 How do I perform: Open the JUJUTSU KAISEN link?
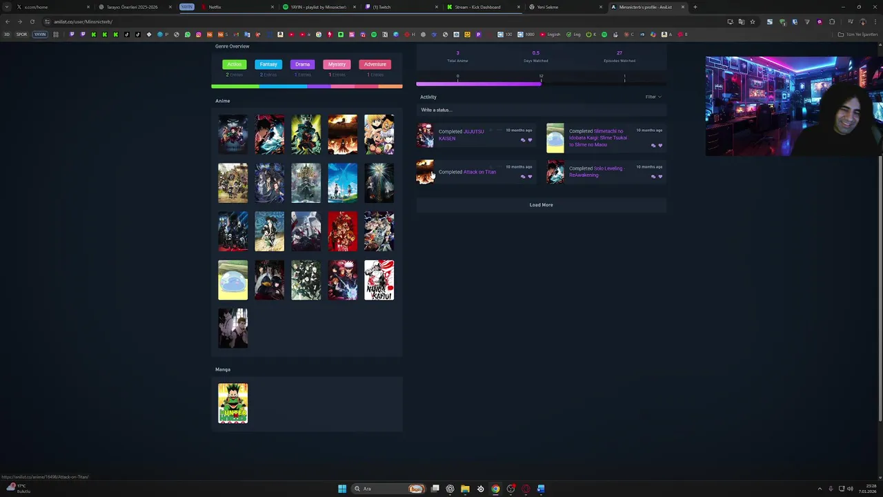[461, 135]
